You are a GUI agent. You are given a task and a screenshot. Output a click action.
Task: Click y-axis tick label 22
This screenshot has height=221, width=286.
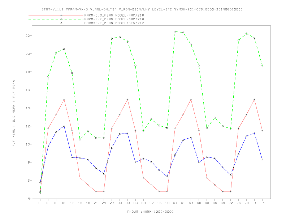27,35
